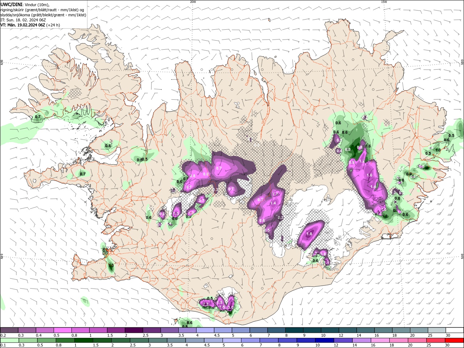This screenshot has height=348, width=464.
Task: Click the 3.0 value on the south coast
Action: click(230, 307)
